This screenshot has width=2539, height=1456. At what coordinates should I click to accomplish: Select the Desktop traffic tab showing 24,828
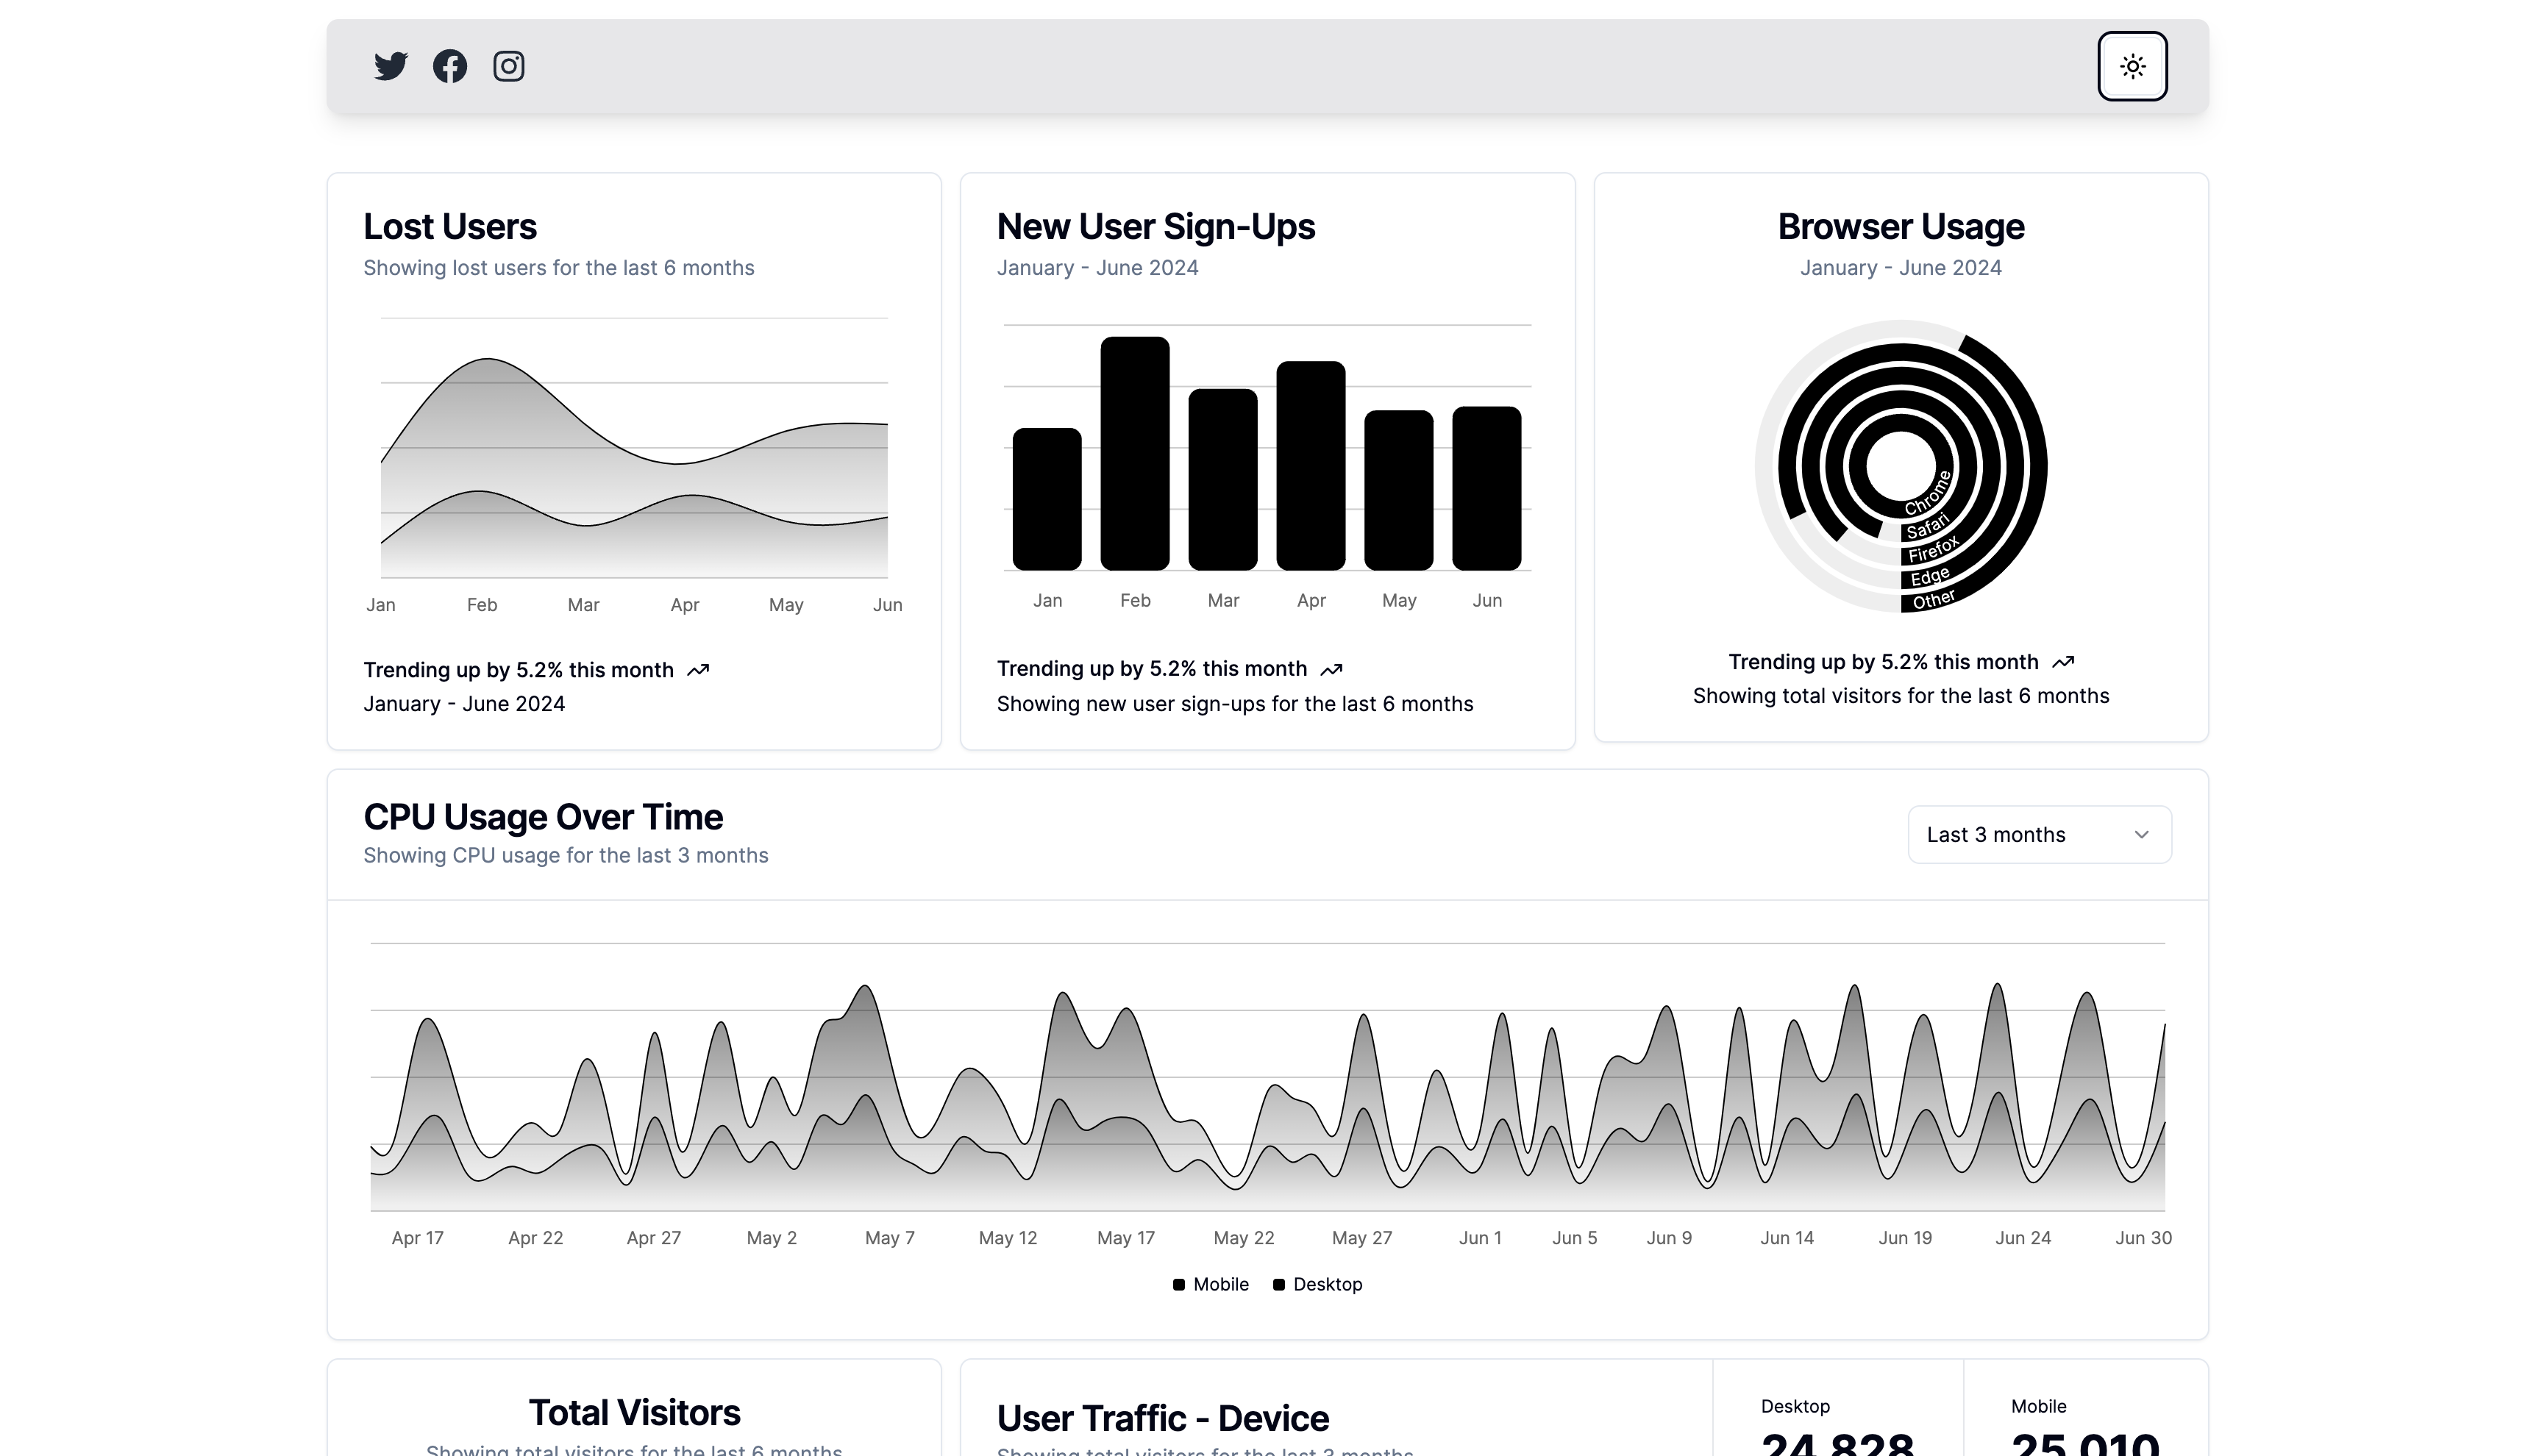1837,1420
